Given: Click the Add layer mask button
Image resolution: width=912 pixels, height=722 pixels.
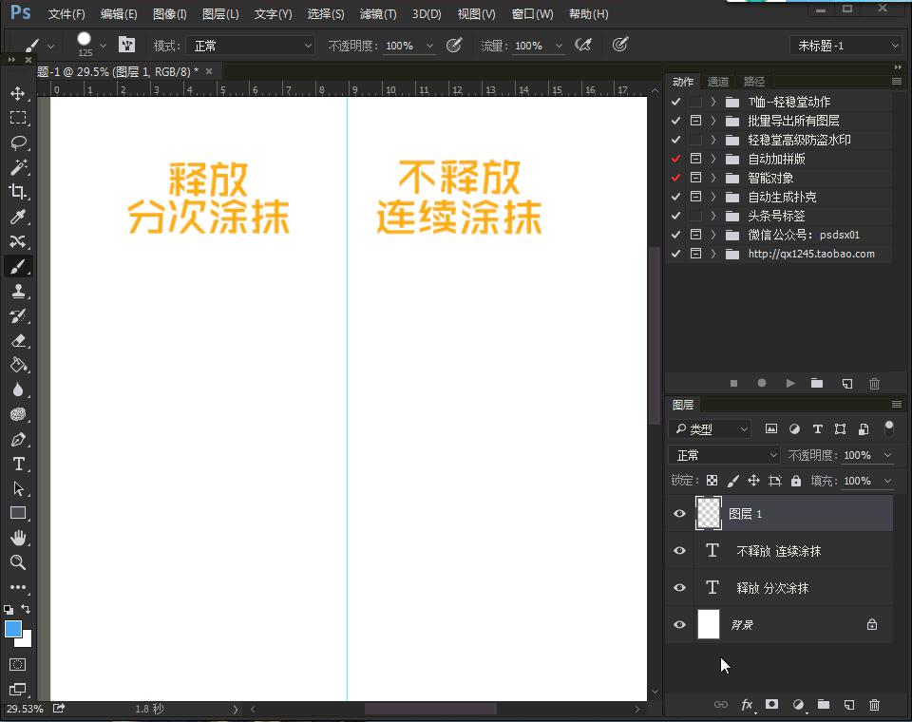Looking at the screenshot, I should click(772, 705).
